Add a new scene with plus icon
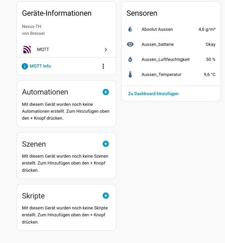 (106, 144)
